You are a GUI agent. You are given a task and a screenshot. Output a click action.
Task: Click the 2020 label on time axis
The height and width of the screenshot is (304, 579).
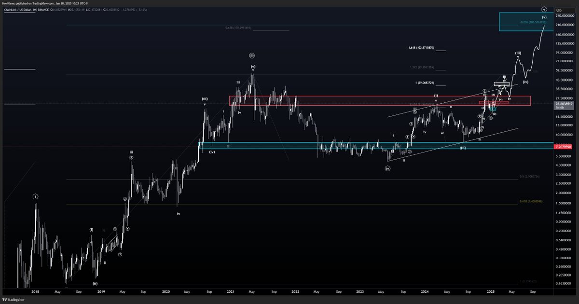[x=166, y=291]
